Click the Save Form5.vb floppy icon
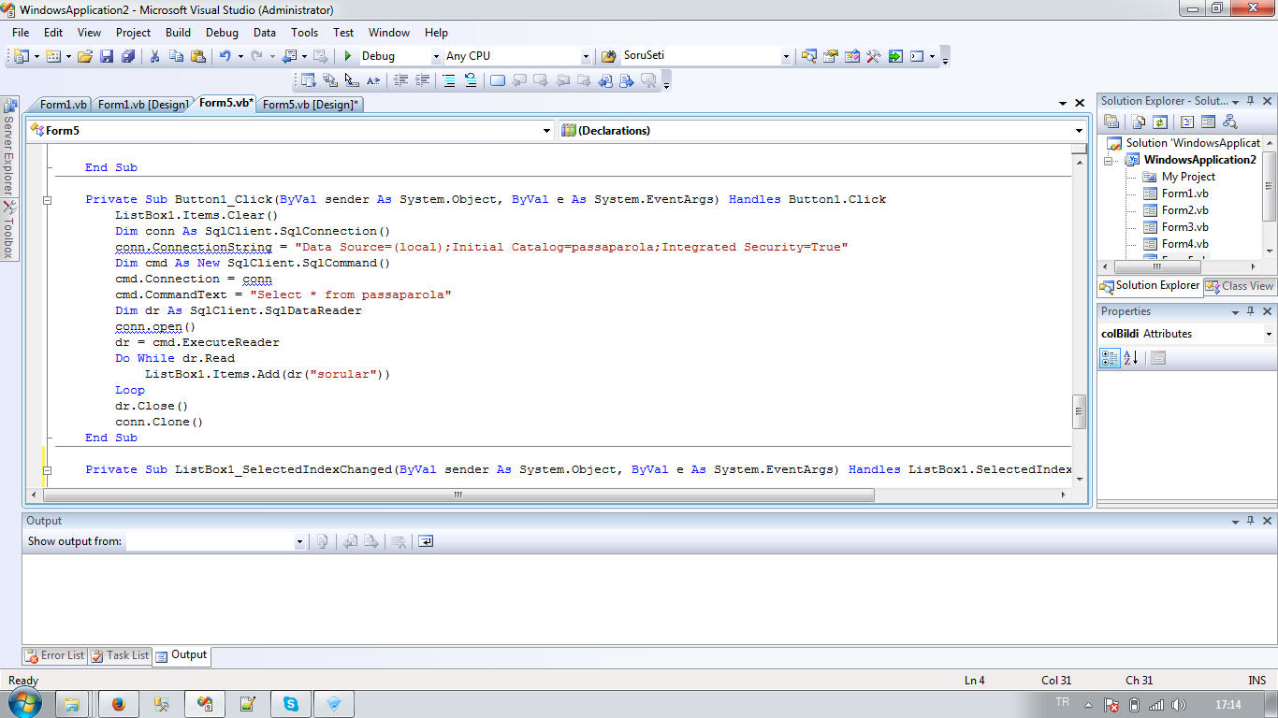Viewport: 1278px width, 718px height. point(106,56)
